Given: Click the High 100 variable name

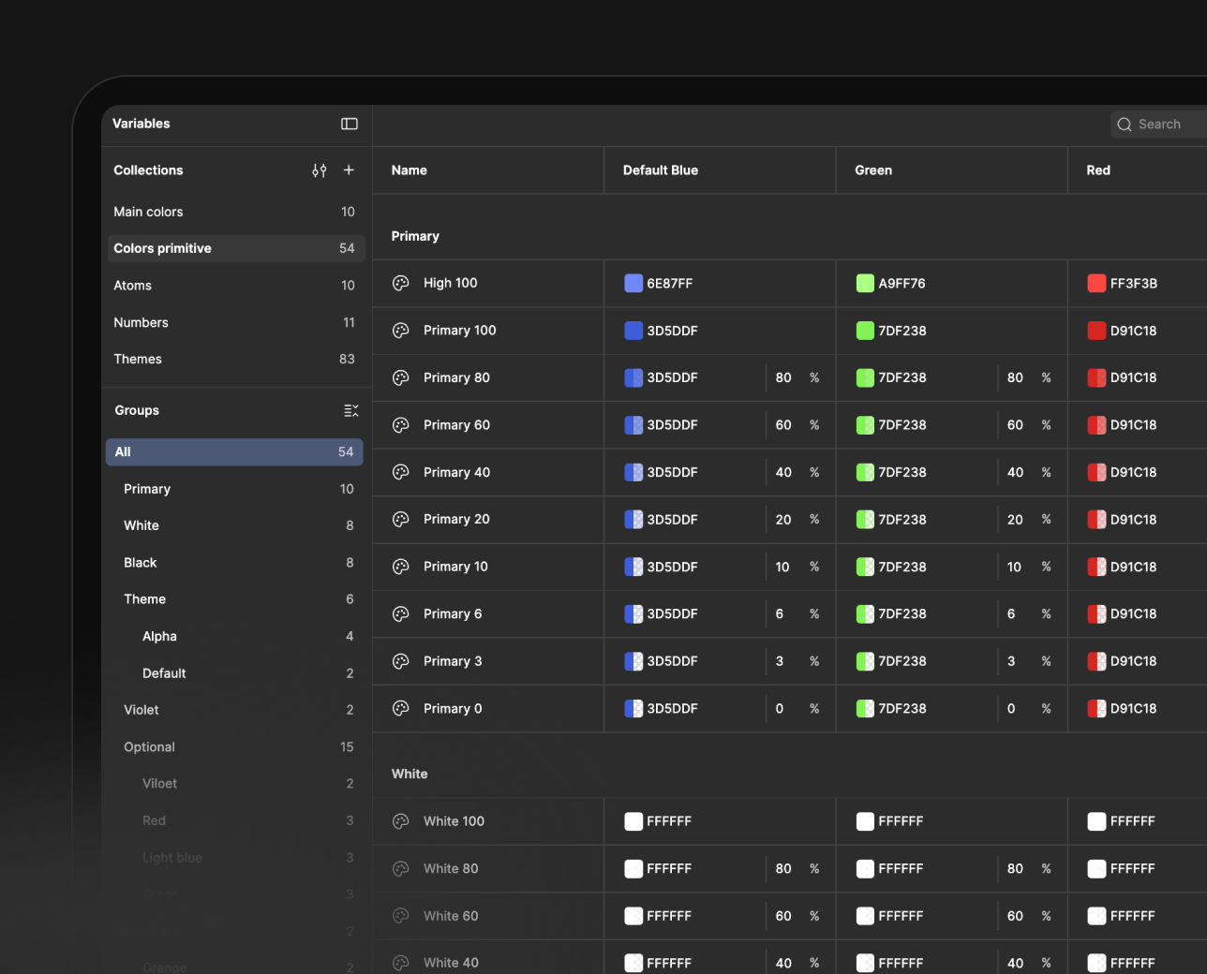Looking at the screenshot, I should tap(451, 283).
